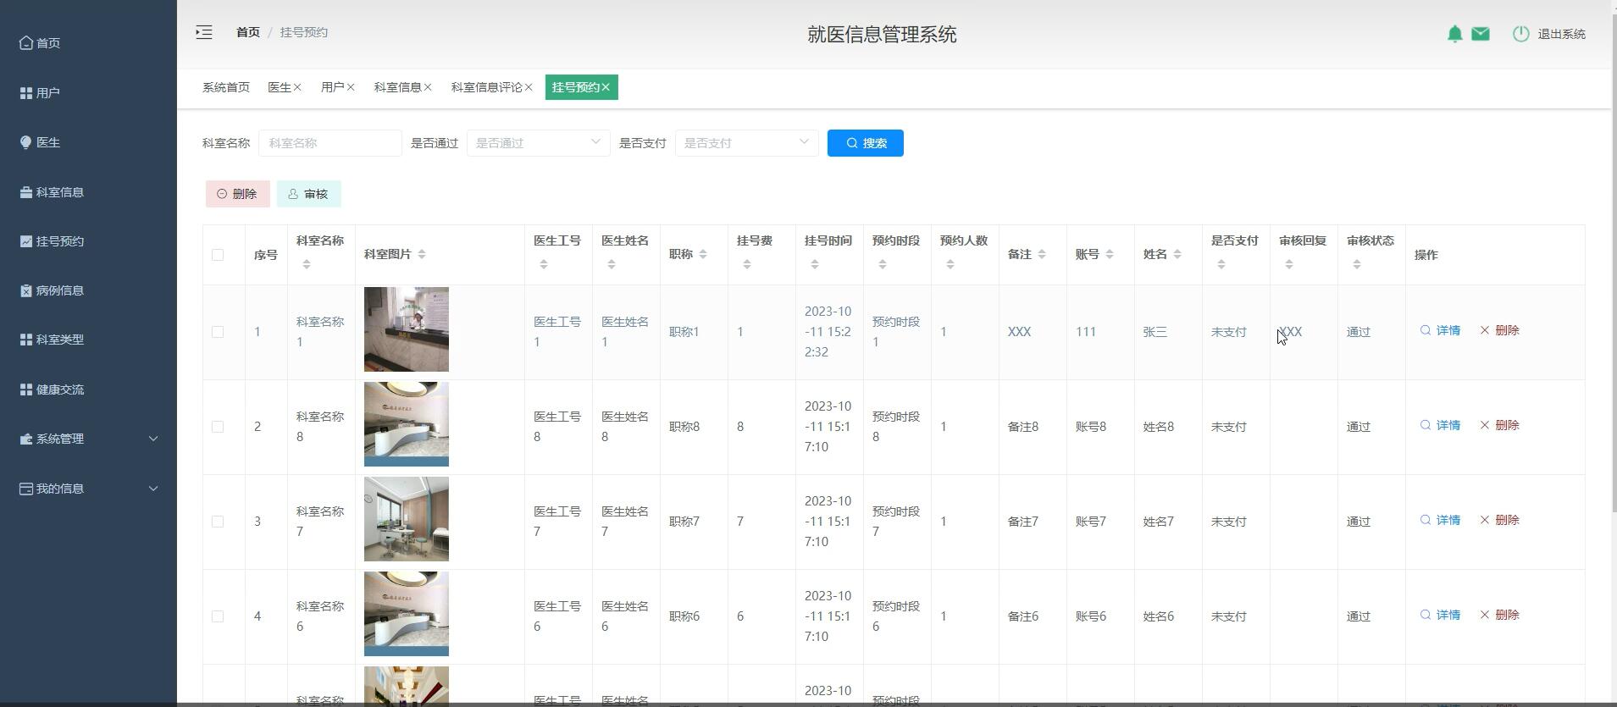
Task: Click the home icon beside 首页 in sidebar
Action: pyautogui.click(x=26, y=42)
